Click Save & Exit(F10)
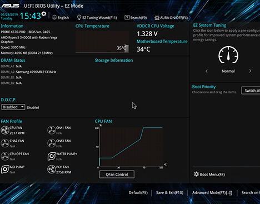Screen dimensions: 260x204 (169, 193)
